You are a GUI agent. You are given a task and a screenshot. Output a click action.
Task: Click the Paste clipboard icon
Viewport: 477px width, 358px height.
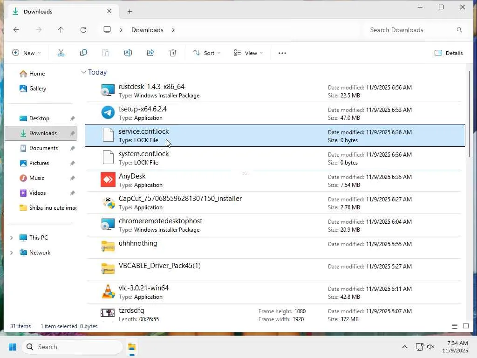106,53
